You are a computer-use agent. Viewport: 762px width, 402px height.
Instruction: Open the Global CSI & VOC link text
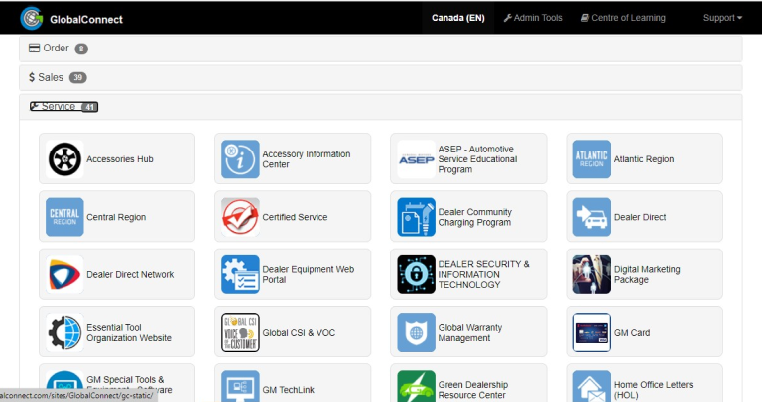pyautogui.click(x=299, y=332)
